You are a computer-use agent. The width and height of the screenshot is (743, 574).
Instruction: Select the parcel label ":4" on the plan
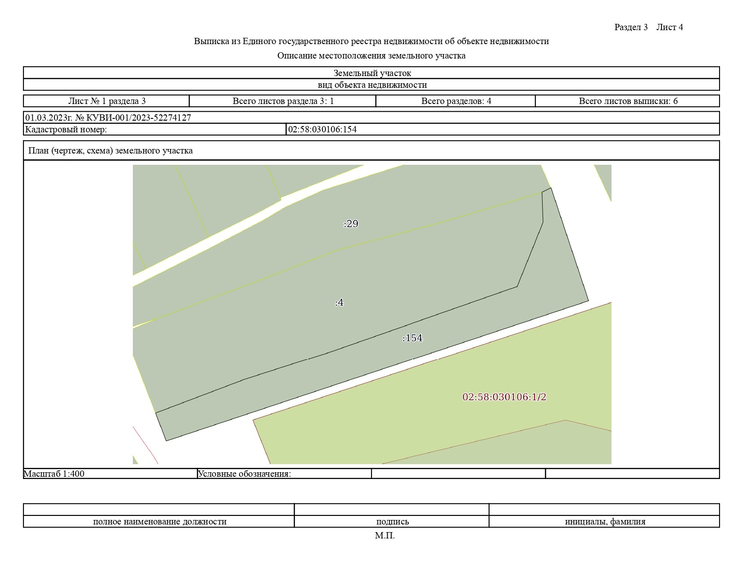[340, 303]
